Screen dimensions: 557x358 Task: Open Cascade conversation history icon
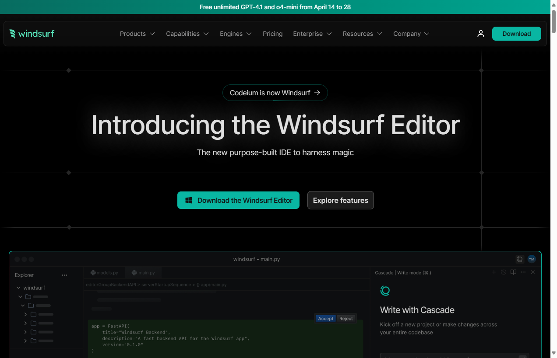point(504,272)
